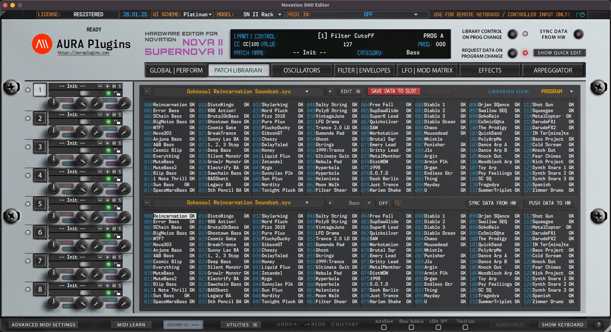Open the Arpeggiator tab
This screenshot has height=332, width=611.
coord(552,70)
